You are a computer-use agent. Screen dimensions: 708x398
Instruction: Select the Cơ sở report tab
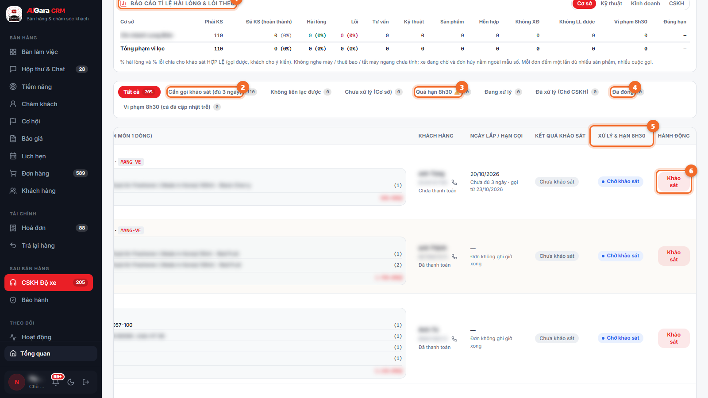[x=584, y=4]
